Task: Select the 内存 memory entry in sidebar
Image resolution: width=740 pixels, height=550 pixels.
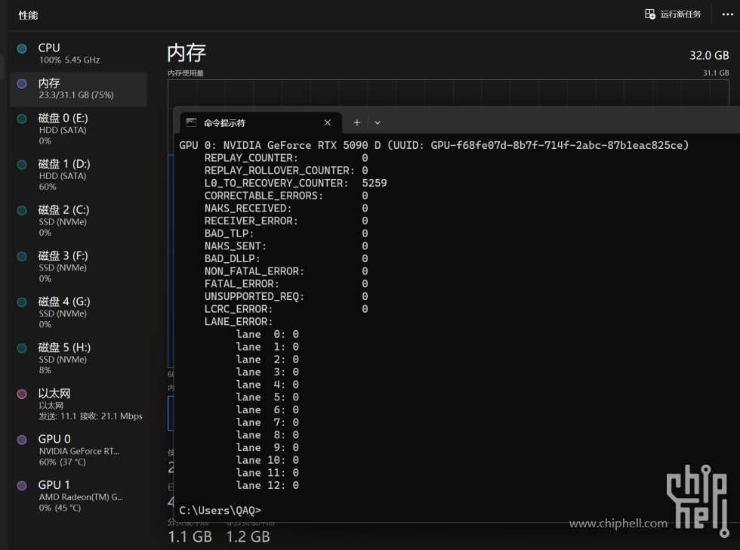Action: pos(79,88)
